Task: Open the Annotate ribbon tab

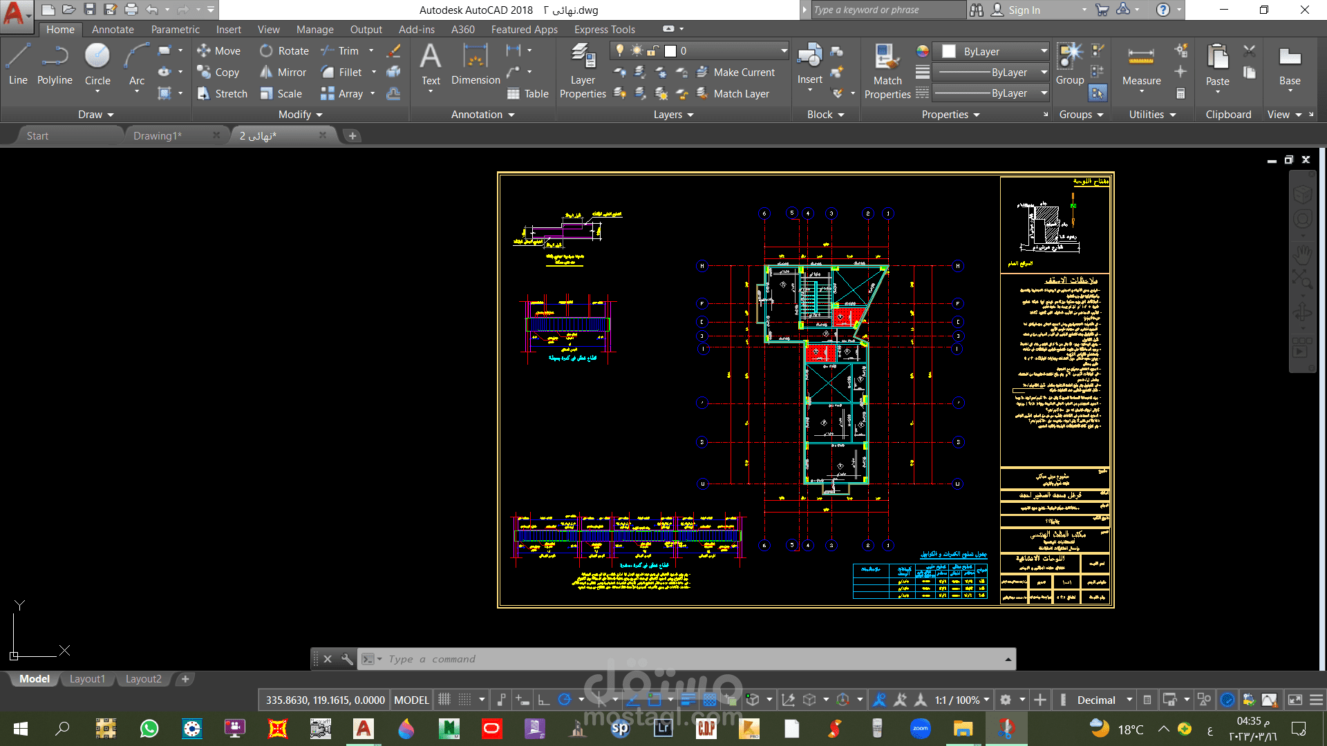Action: coord(113,30)
